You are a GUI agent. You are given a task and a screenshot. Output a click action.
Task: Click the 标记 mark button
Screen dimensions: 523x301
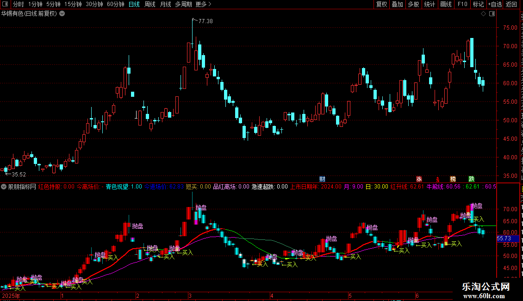[x=478, y=4]
